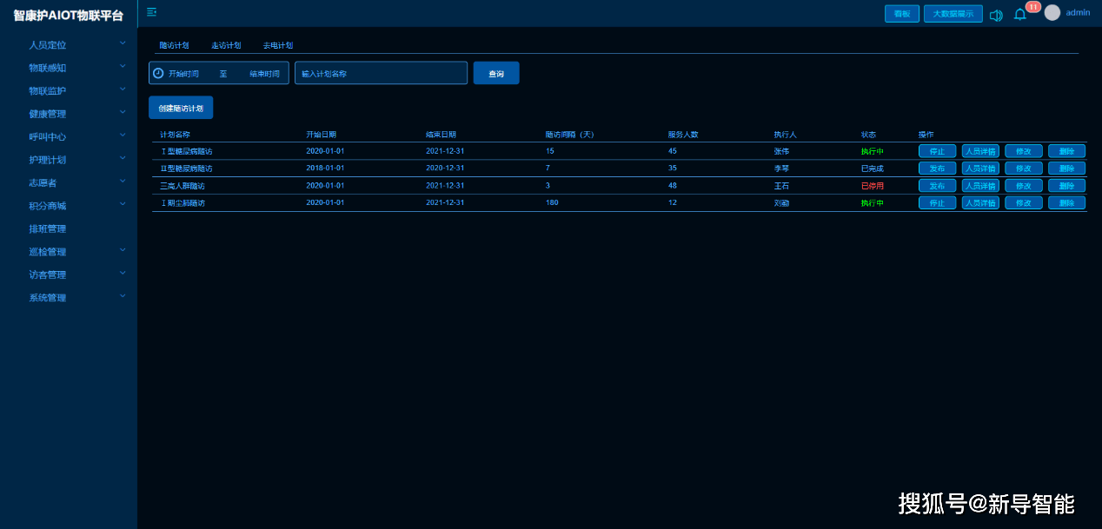This screenshot has width=1102, height=529.
Task: Click the 创建随访计划 button
Action: coord(181,109)
